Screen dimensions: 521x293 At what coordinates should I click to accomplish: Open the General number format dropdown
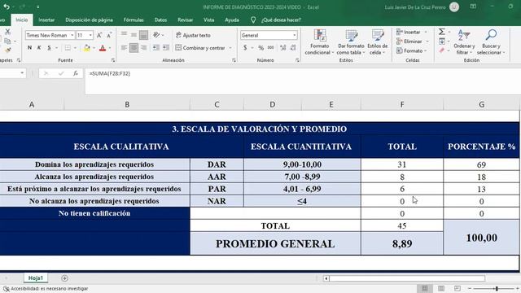tap(295, 35)
